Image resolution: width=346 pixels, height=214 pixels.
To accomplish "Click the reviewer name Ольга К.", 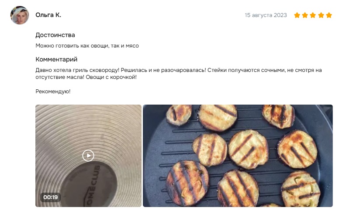I will [48, 15].
